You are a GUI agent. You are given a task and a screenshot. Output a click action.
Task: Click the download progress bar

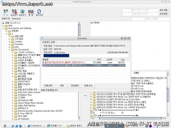pos(86,56)
